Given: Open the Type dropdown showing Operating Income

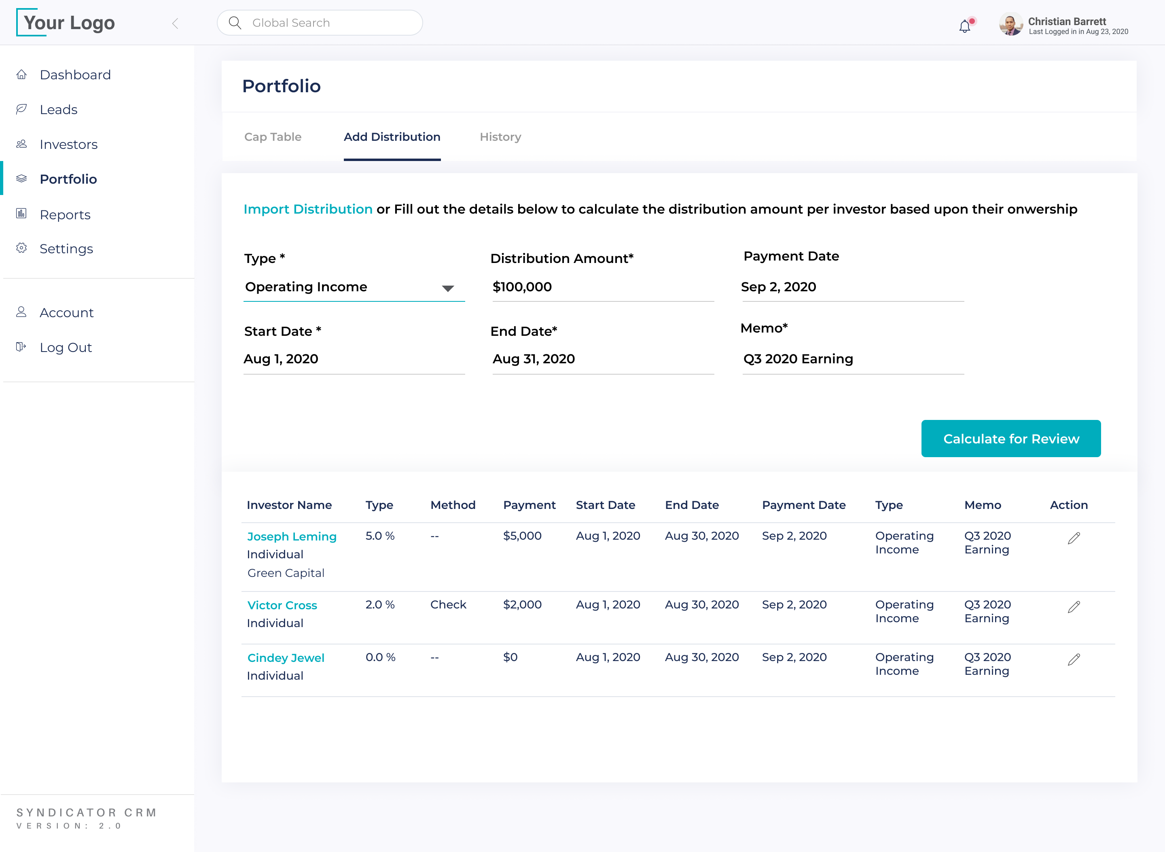Looking at the screenshot, I should [x=354, y=287].
